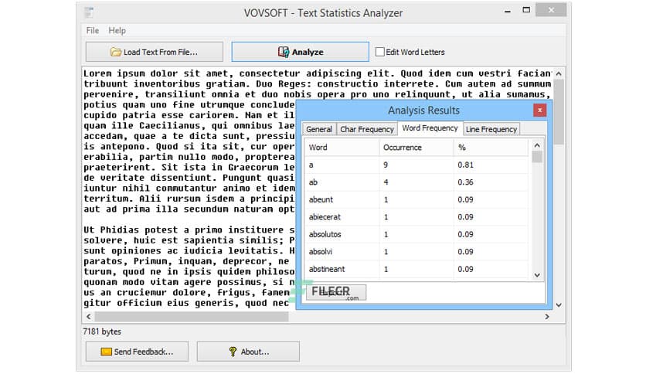Open the File menu
Screen dimensions: 646x374
92,30
